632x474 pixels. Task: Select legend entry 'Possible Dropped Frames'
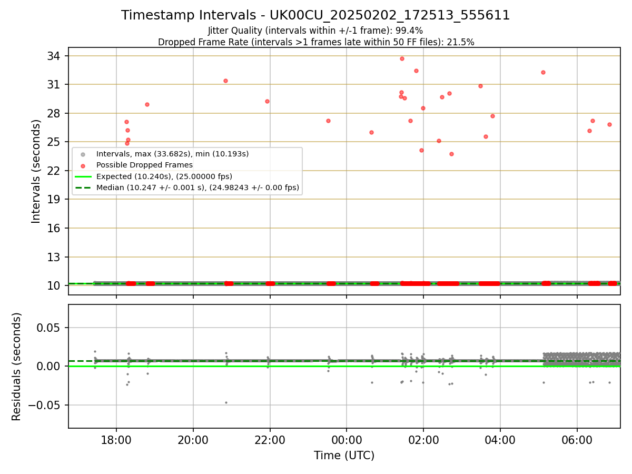tap(144, 165)
